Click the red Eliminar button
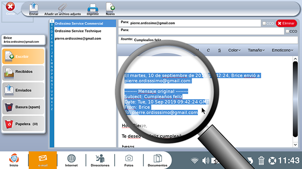Image resolution: width=302 pixels, height=169 pixels. [286, 23]
